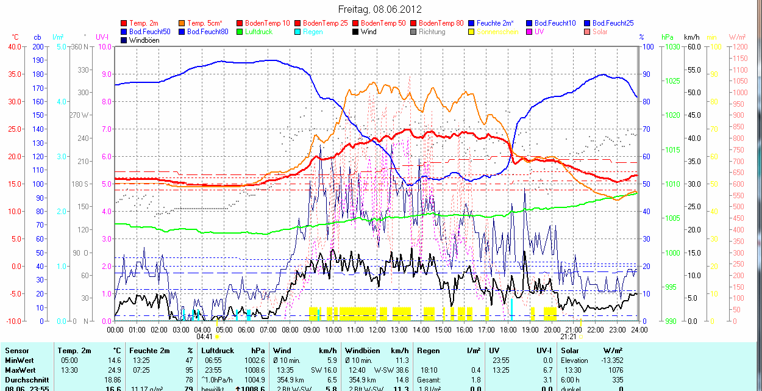
Task: Click the magenta UV legend swatch
Action: 529,32
